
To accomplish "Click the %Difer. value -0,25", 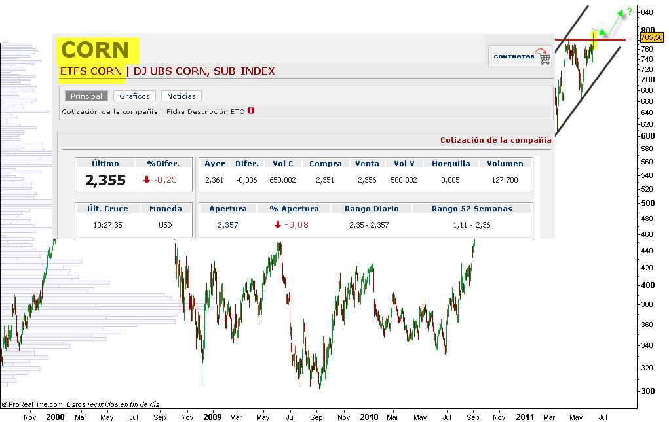I will tap(166, 180).
